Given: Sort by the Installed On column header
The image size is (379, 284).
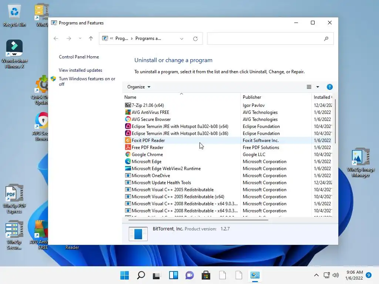Looking at the screenshot, I should pos(322,97).
